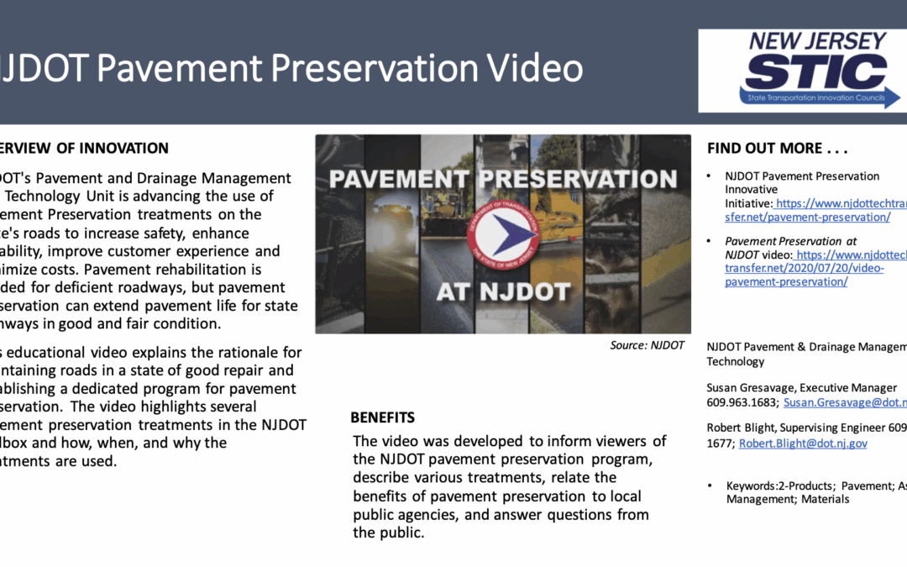
Task: Click the paragraph starting 'educational video explains'
Action: (151, 407)
